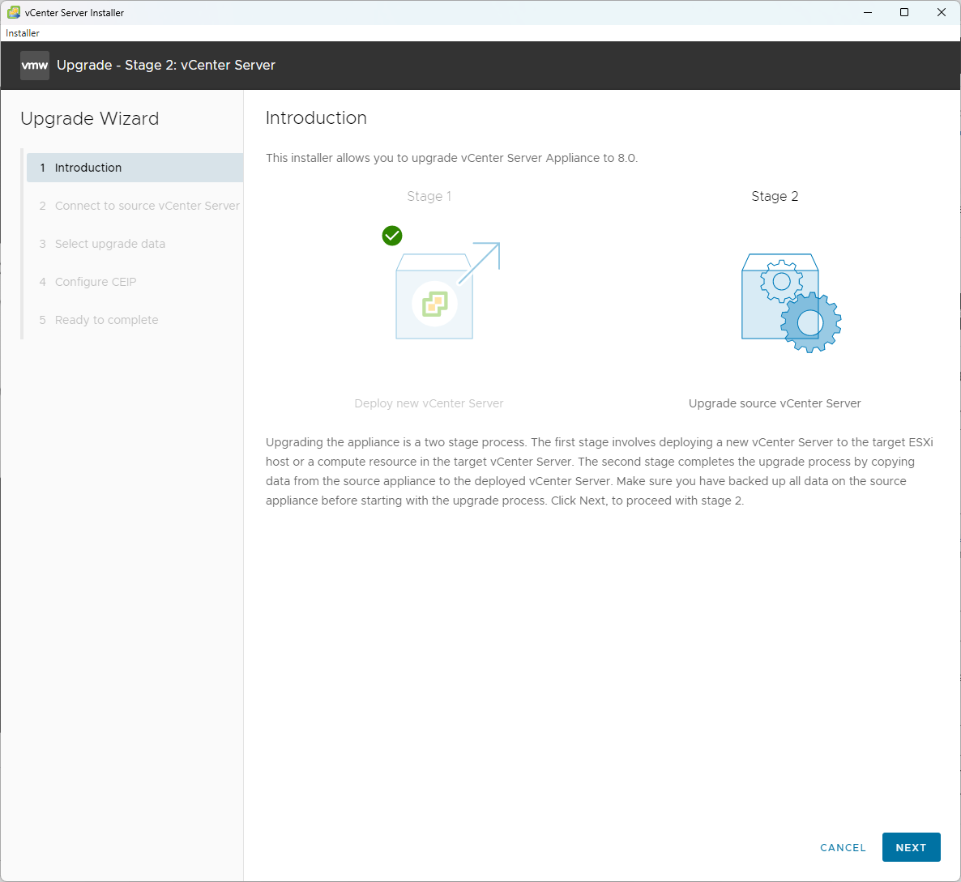
Task: Click the vmw logo in the header
Action: click(x=34, y=66)
